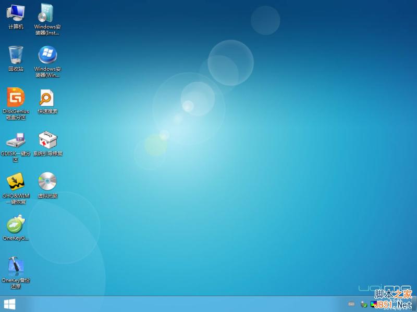Open the 计算机 (Computer) desktop icon

16,17
